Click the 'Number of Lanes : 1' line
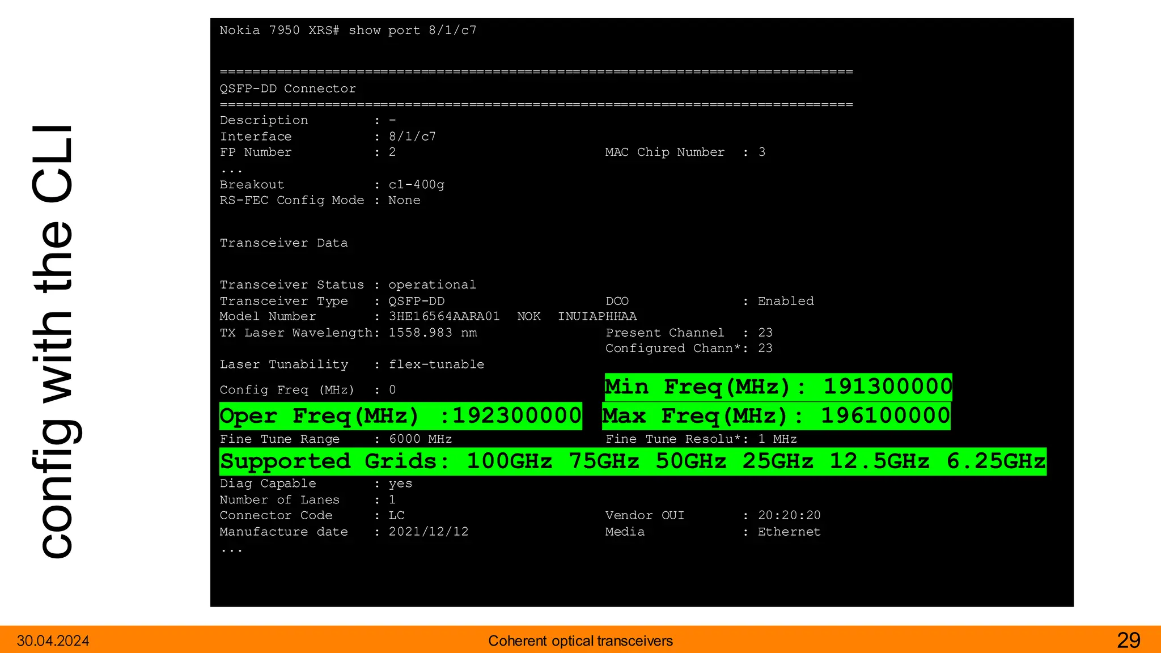 point(308,500)
